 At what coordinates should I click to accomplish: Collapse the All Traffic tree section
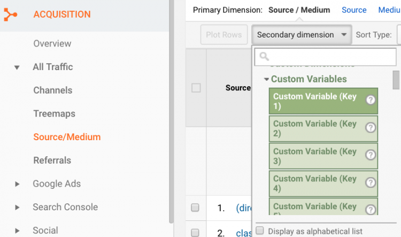pyautogui.click(x=17, y=67)
